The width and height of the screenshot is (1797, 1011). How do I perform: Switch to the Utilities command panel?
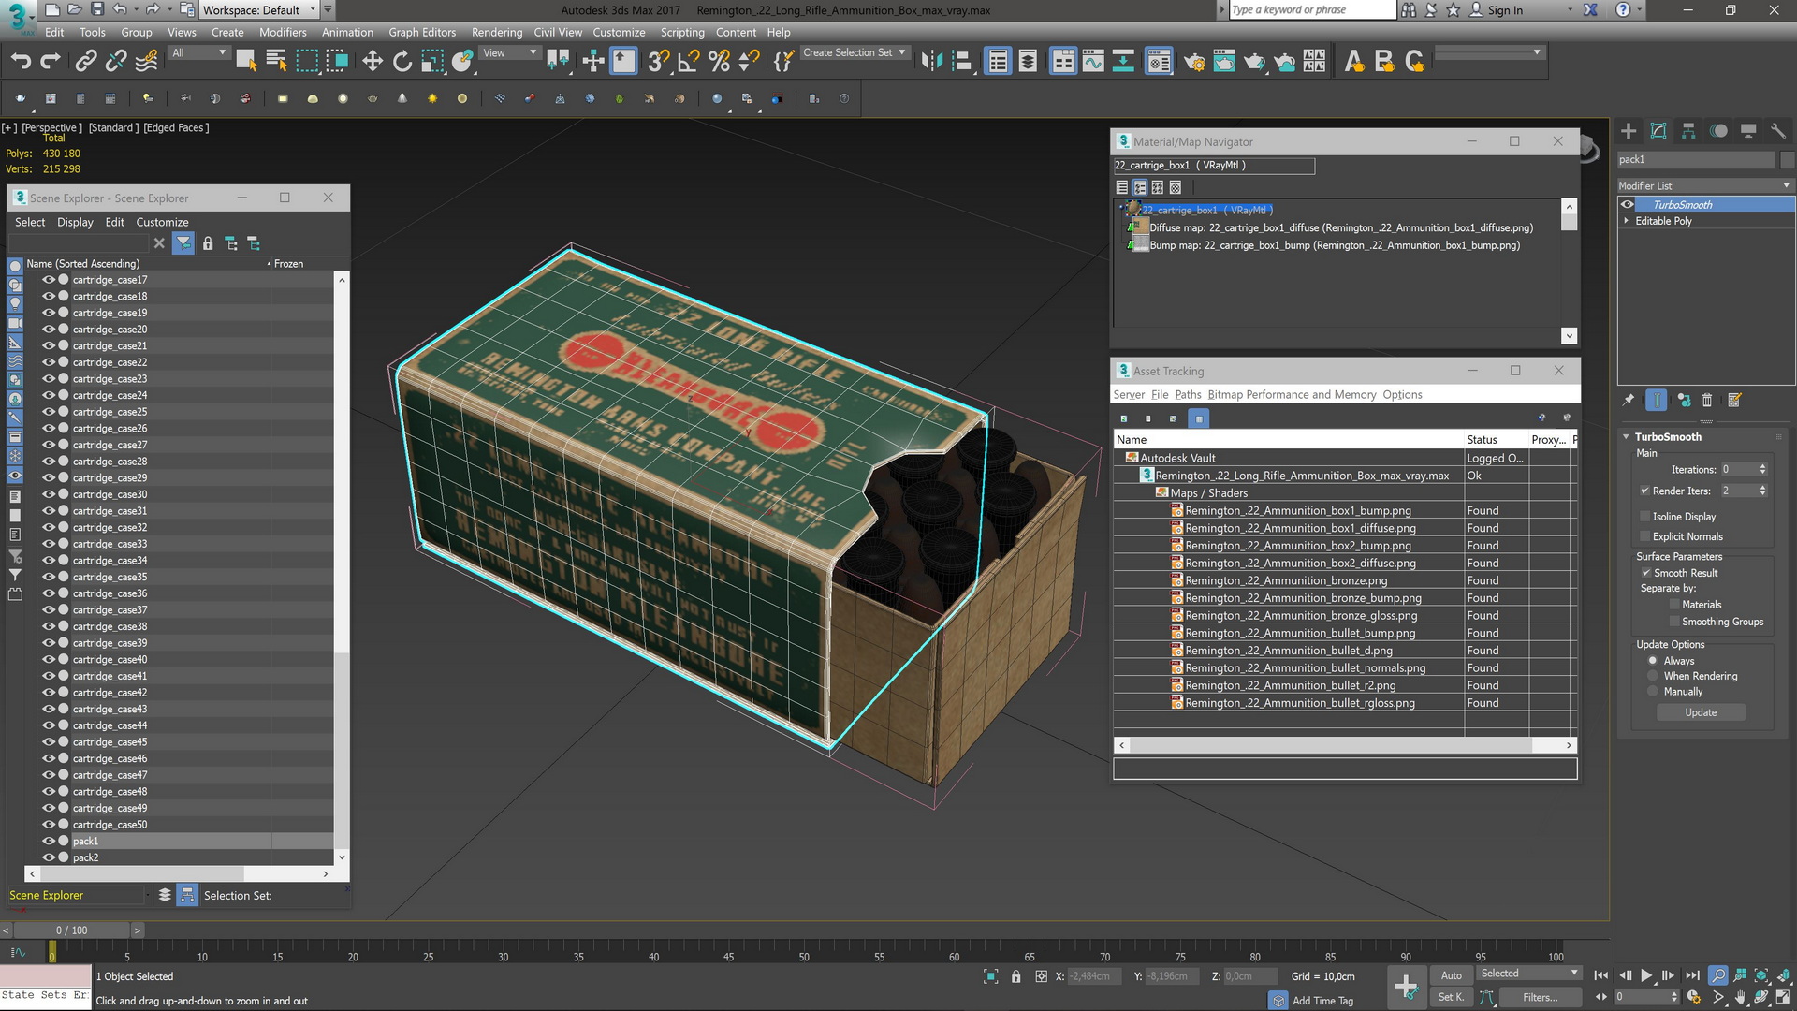click(x=1778, y=131)
